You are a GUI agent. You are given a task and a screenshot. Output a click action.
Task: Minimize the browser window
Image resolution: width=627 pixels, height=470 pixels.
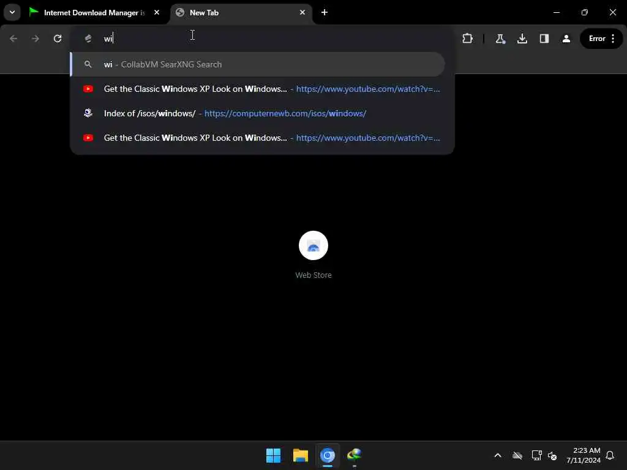pos(556,12)
